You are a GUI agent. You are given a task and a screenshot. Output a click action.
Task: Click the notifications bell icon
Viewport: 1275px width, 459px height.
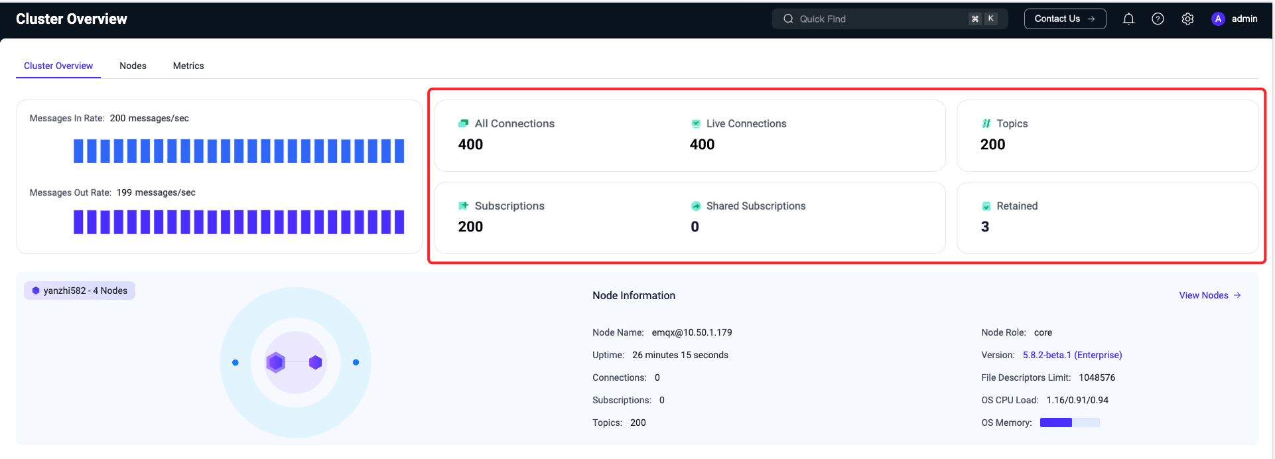pyautogui.click(x=1128, y=19)
